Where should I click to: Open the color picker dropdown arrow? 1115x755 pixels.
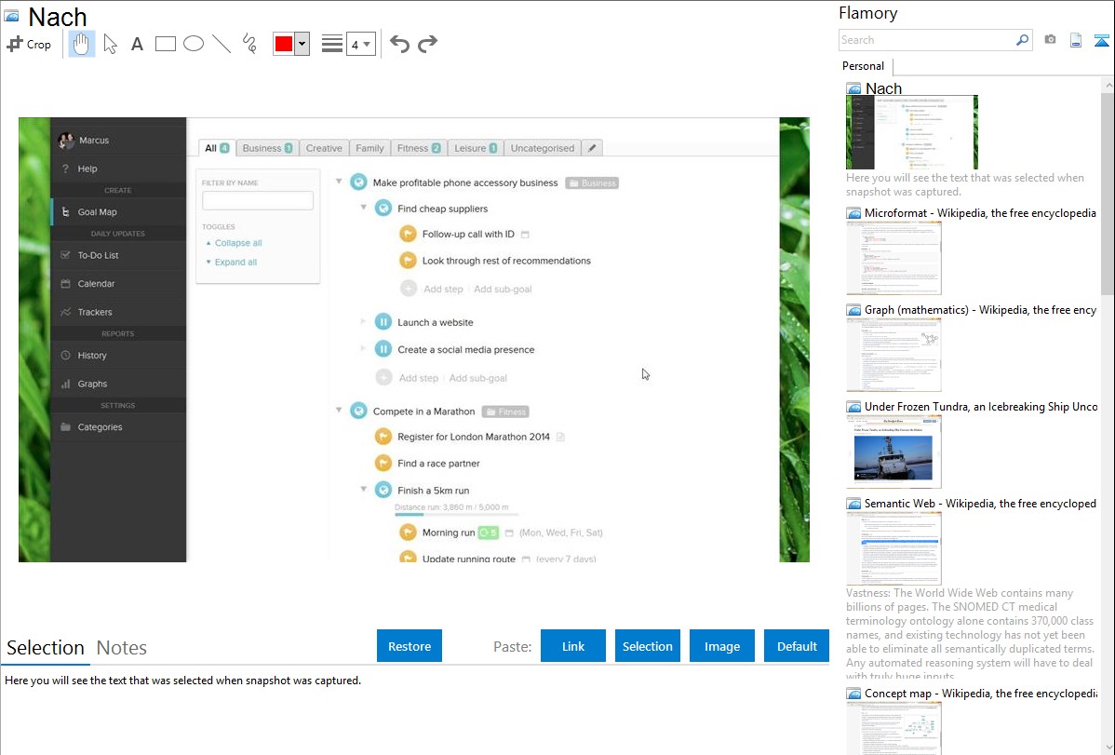point(302,44)
